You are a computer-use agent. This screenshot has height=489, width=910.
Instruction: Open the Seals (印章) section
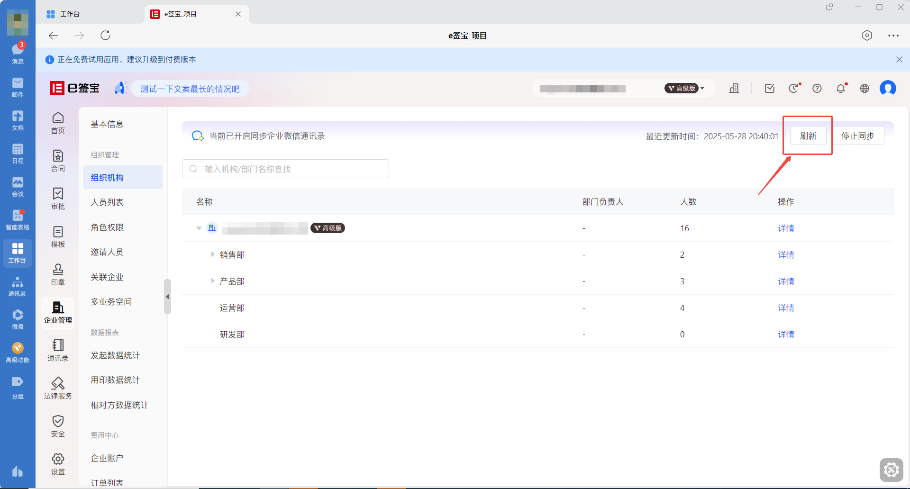click(x=58, y=274)
